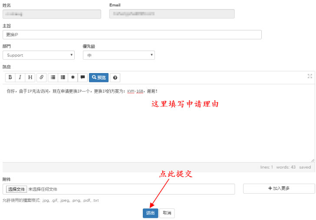Insert an unordered bullet list

[x=63, y=77]
